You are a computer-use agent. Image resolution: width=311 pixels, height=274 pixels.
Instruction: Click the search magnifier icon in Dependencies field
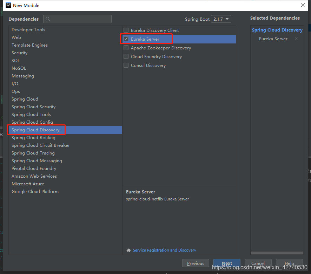[x=48, y=19]
